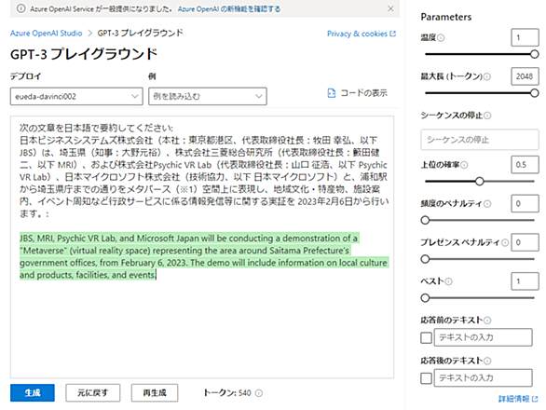This screenshot has width=546, height=410.
Task: Click the 頻度のペナルティ value field
Action: click(525, 203)
